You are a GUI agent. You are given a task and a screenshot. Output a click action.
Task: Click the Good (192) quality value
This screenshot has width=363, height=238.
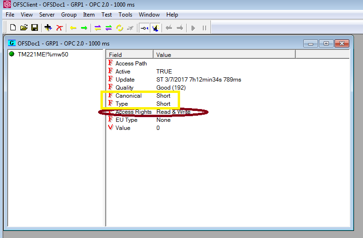coord(171,88)
